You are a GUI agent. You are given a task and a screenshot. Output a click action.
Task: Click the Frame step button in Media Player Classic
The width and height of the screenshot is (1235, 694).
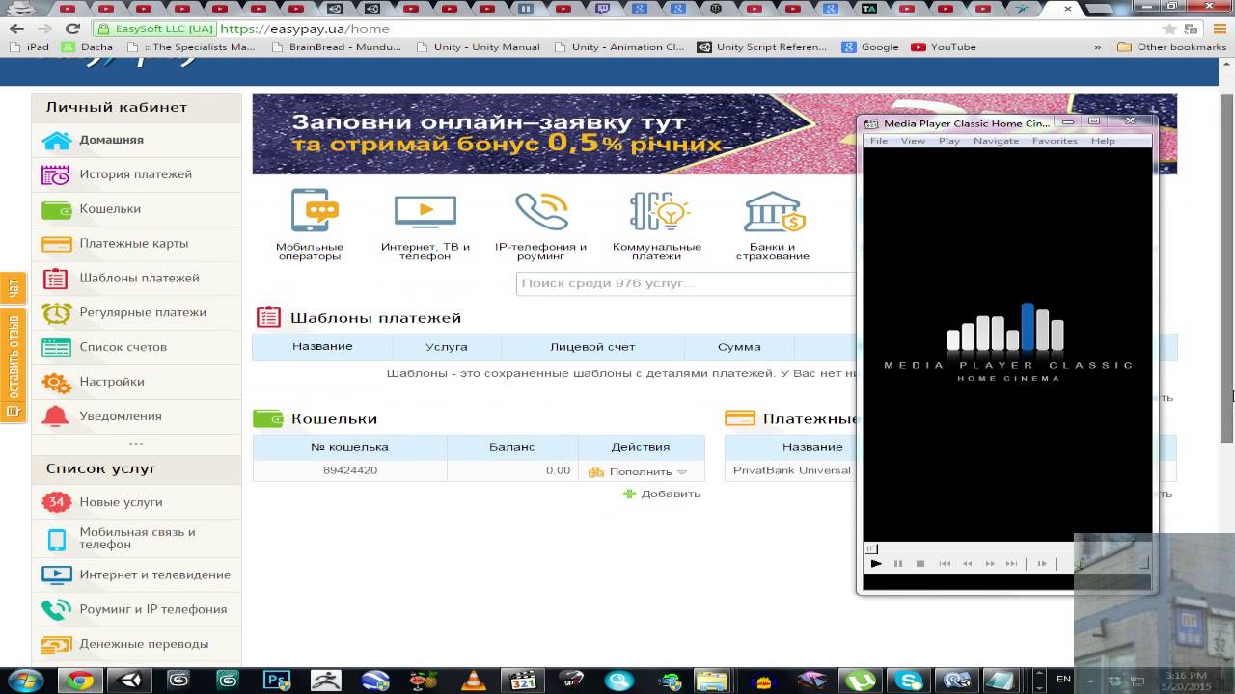(x=1042, y=564)
